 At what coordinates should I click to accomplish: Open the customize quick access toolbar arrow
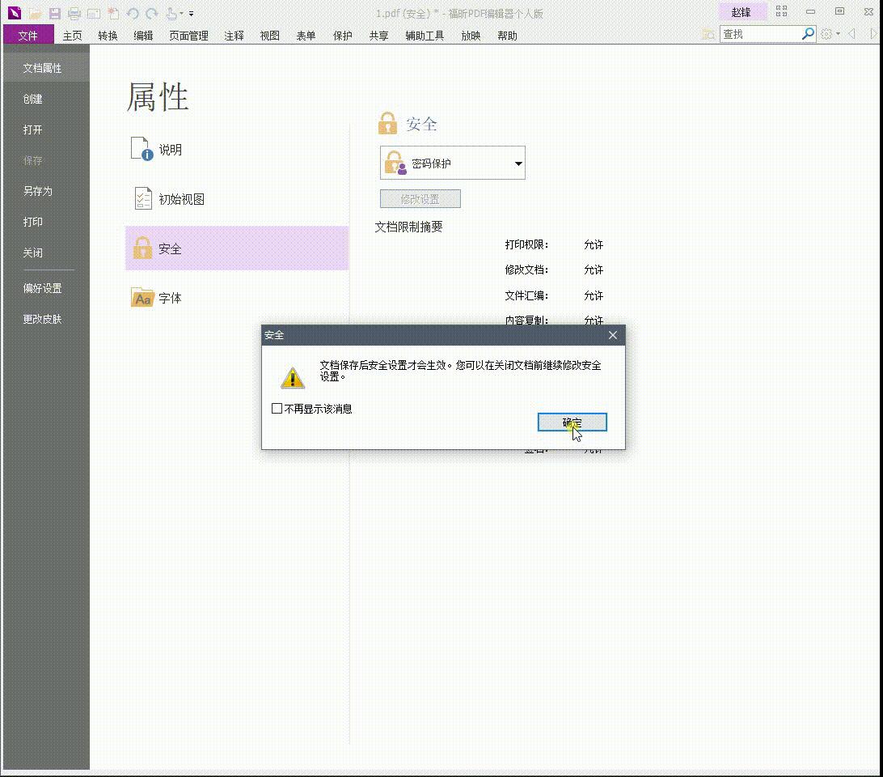pos(192,14)
